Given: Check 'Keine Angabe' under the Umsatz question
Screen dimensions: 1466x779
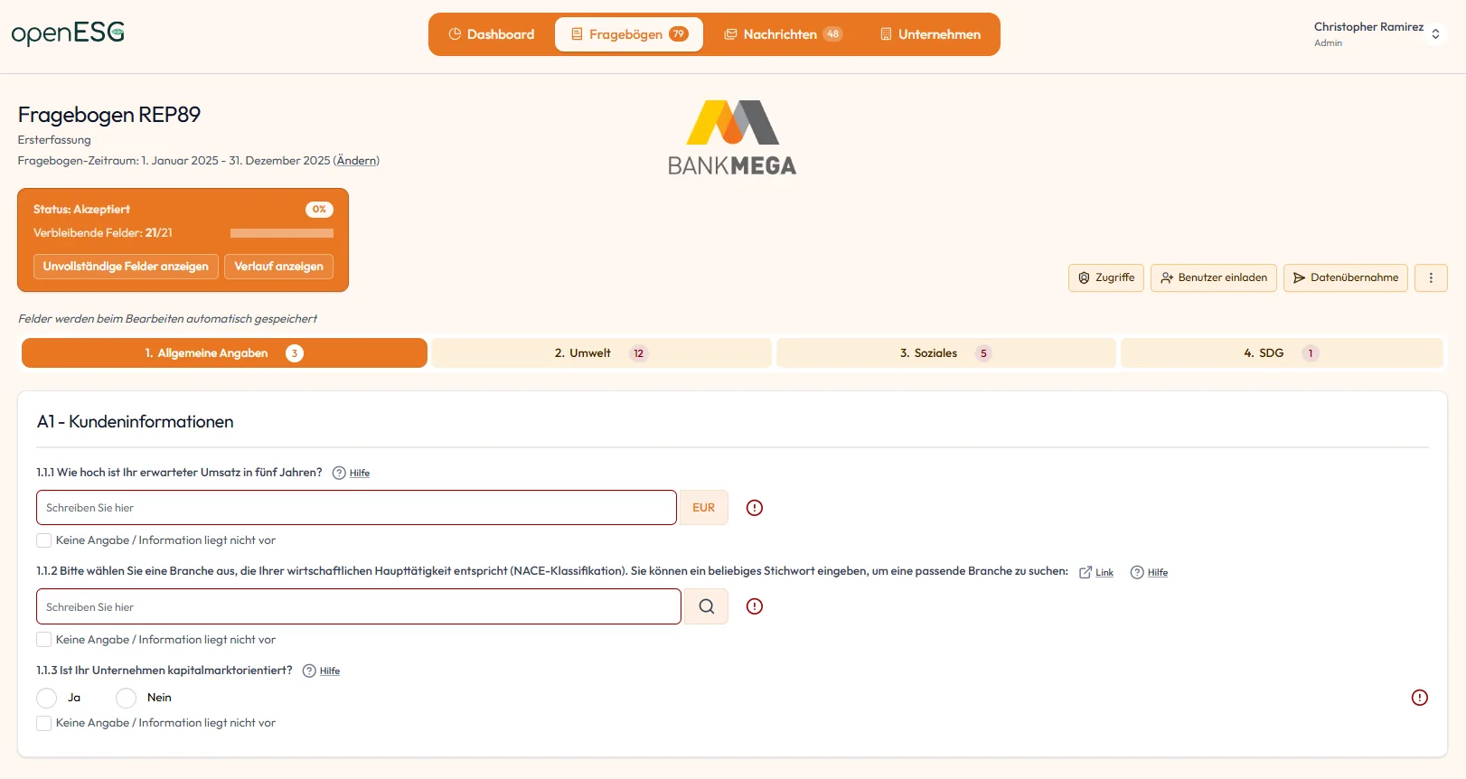Looking at the screenshot, I should pos(44,540).
